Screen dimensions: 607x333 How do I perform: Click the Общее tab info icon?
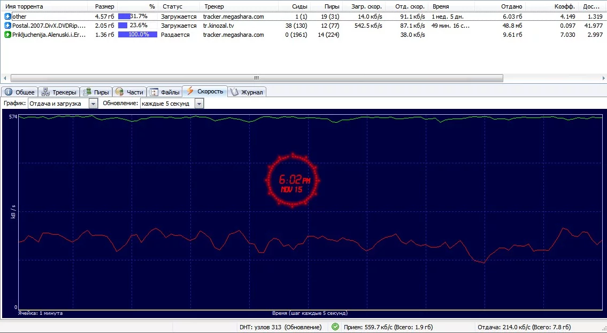9,92
